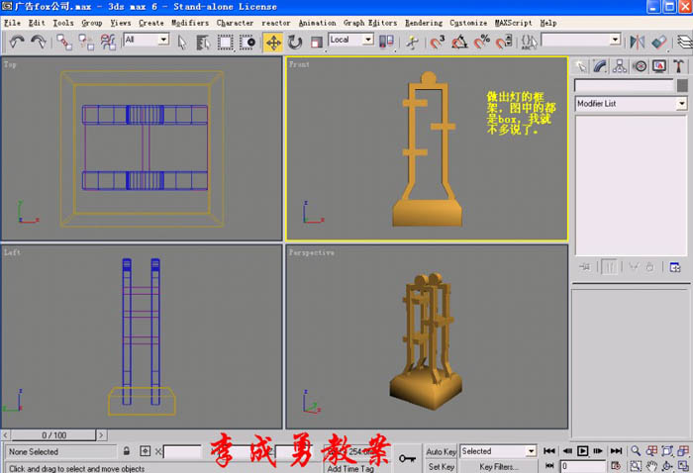The width and height of the screenshot is (693, 473).
Task: Select the Pan hand viewport tool
Action: (x=651, y=465)
